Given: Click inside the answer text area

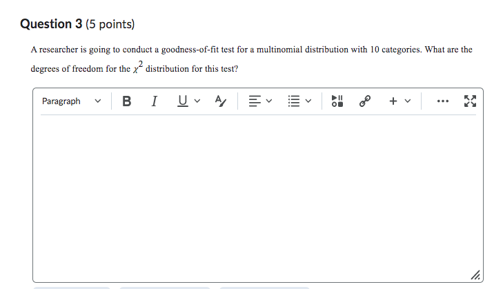Looking at the screenshot, I should [258, 197].
